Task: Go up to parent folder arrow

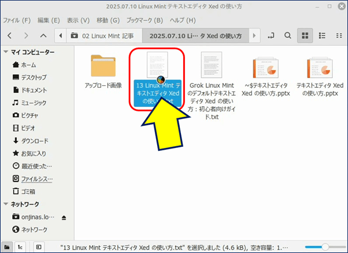Action: pos(43,35)
